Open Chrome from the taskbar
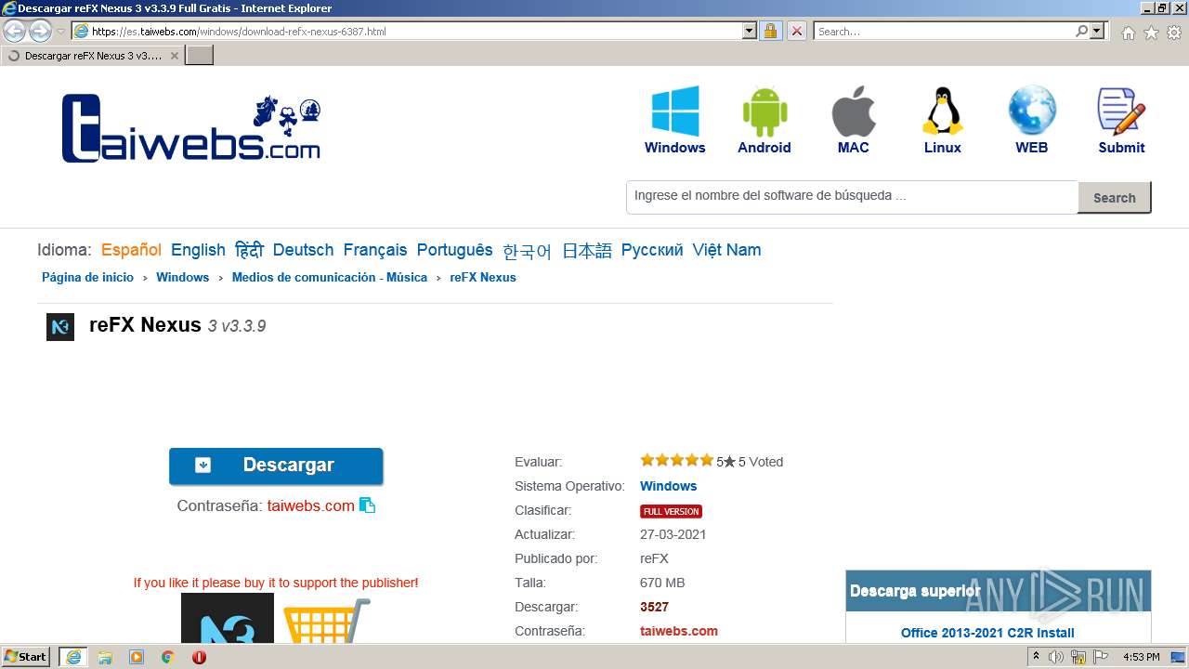The image size is (1189, 669). (x=168, y=657)
